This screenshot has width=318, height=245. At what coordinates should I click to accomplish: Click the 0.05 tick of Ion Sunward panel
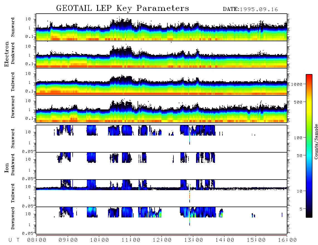[27, 151]
